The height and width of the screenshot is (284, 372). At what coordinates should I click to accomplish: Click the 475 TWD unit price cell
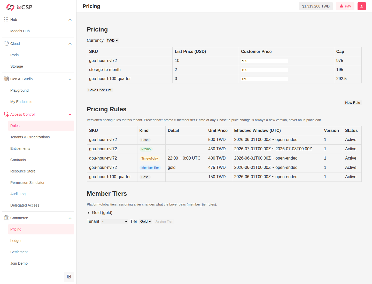[219, 168]
